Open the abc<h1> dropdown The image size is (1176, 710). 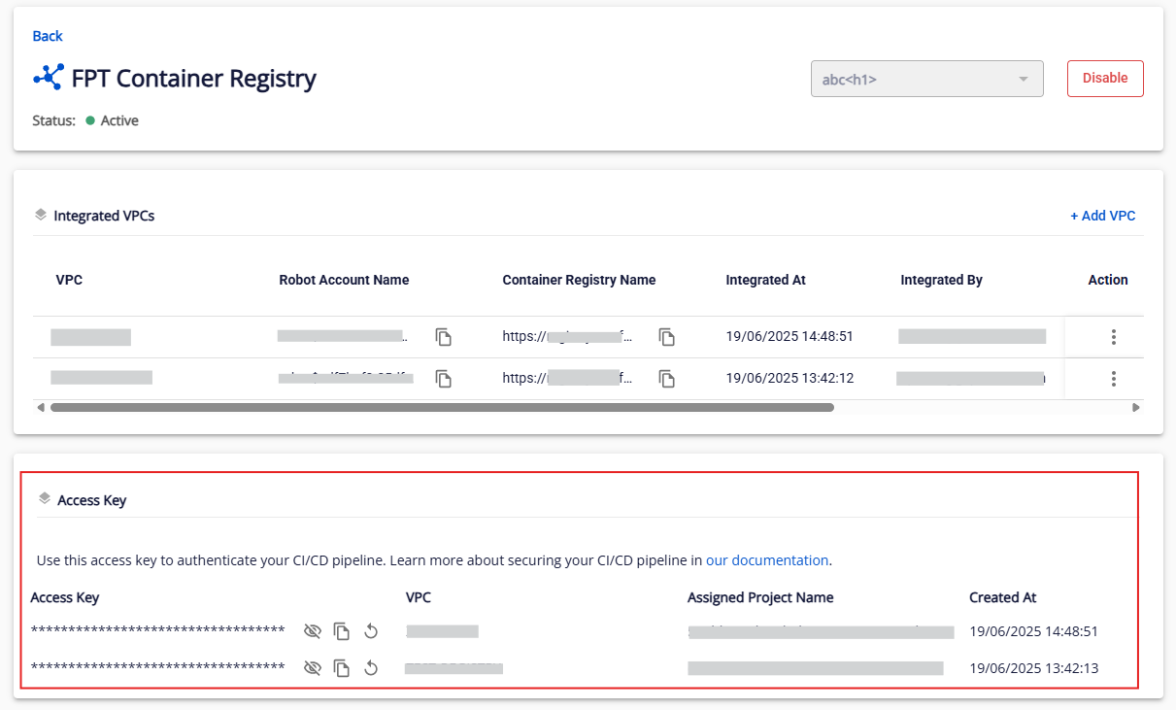coord(927,79)
